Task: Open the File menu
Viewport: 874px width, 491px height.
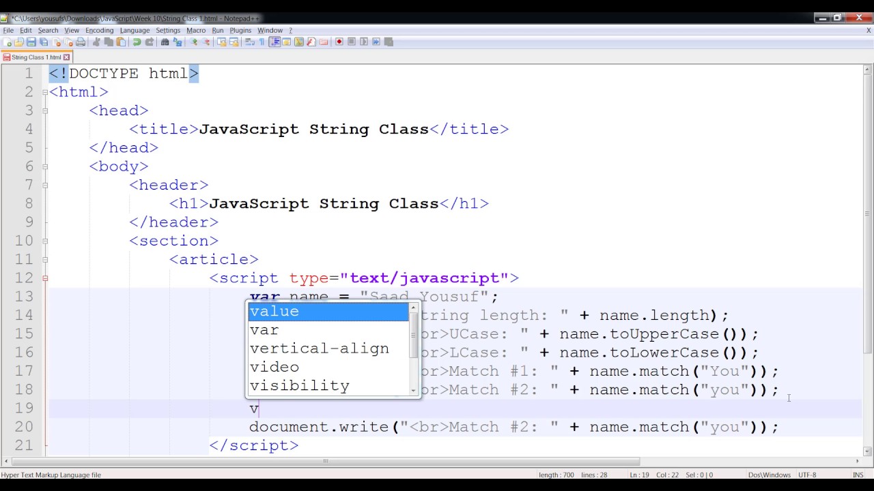Action: coord(8,30)
